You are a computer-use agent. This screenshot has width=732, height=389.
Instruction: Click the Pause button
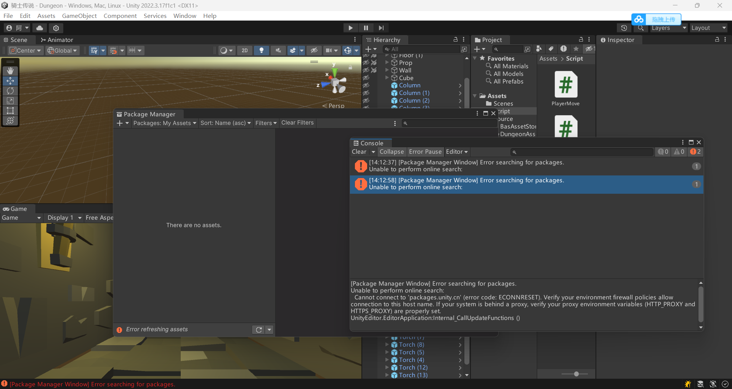pos(366,28)
